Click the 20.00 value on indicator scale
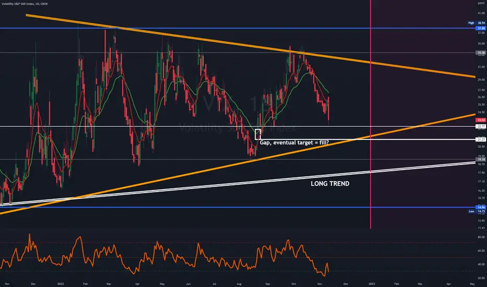Image resolution: width=487 pixels, height=287 pixels. coord(481,278)
